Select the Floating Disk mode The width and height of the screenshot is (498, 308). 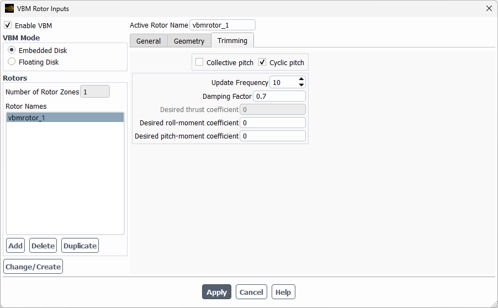12,62
